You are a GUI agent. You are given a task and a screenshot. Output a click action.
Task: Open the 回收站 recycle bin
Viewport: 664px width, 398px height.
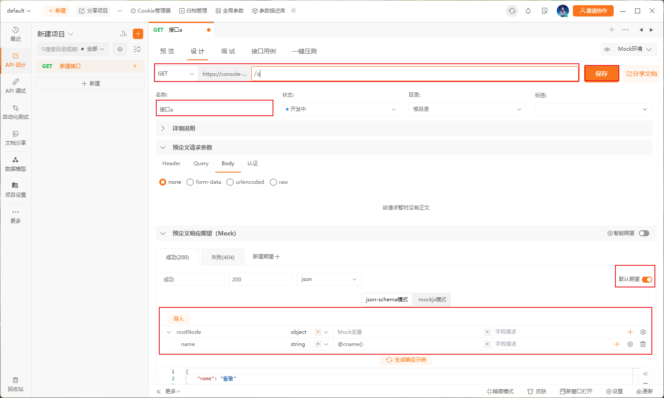(x=16, y=384)
